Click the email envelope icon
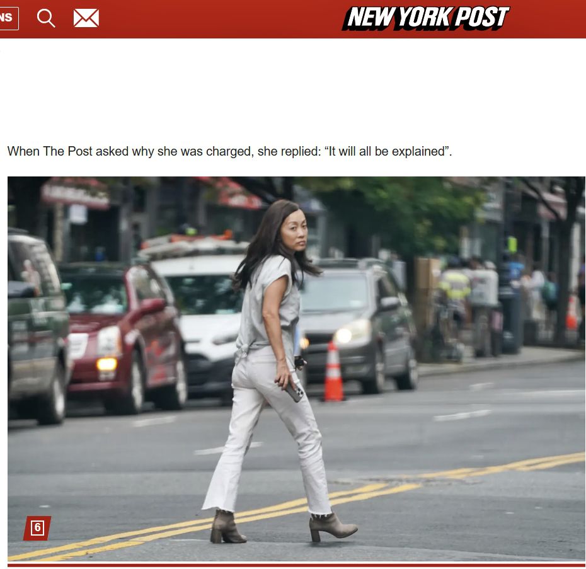 coord(86,18)
